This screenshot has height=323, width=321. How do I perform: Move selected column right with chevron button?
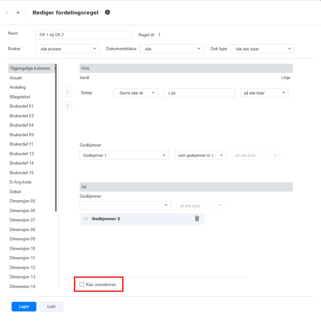(68, 92)
